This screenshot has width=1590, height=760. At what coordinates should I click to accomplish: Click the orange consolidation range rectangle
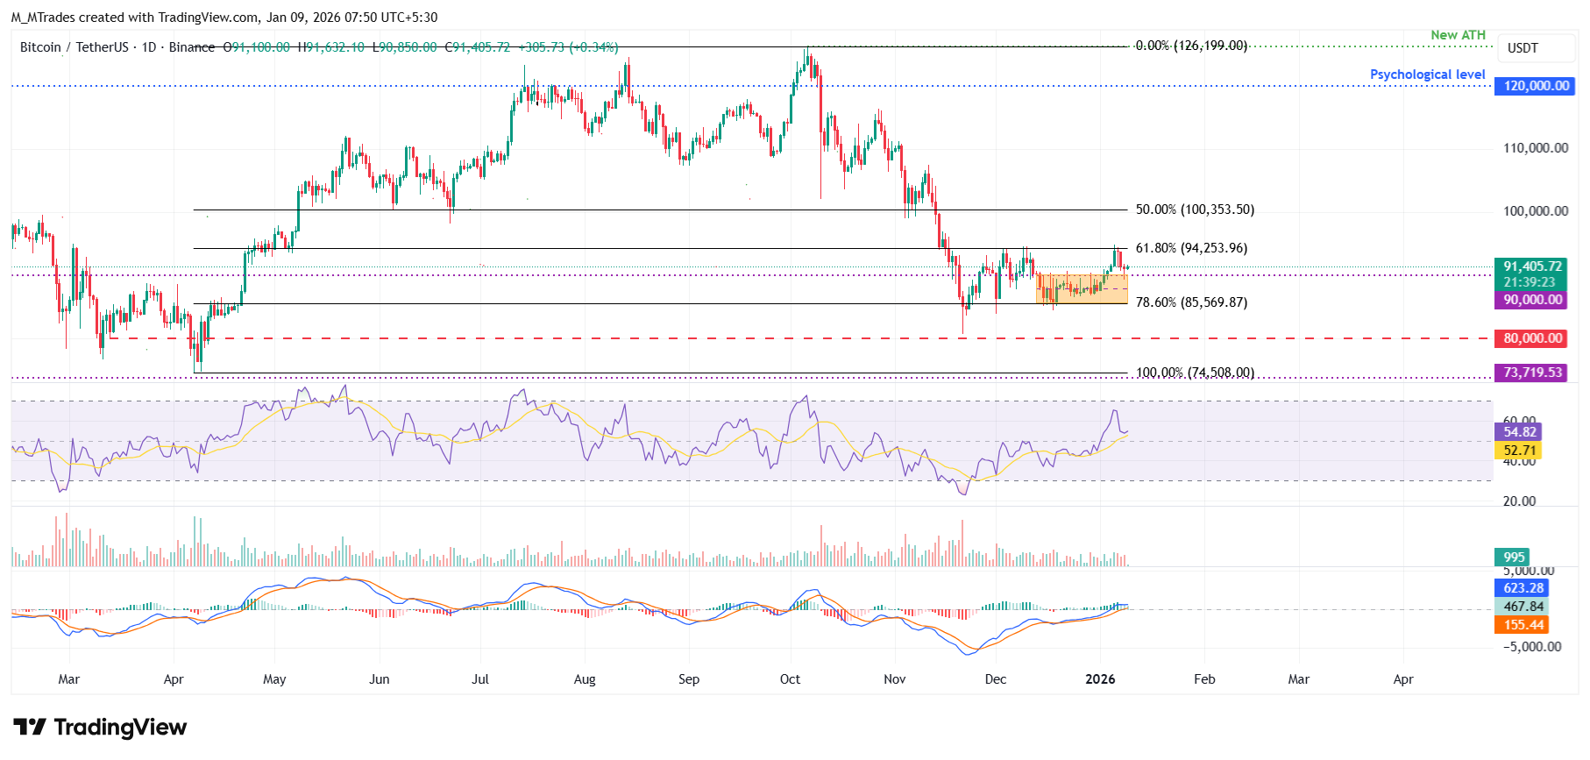click(1081, 289)
